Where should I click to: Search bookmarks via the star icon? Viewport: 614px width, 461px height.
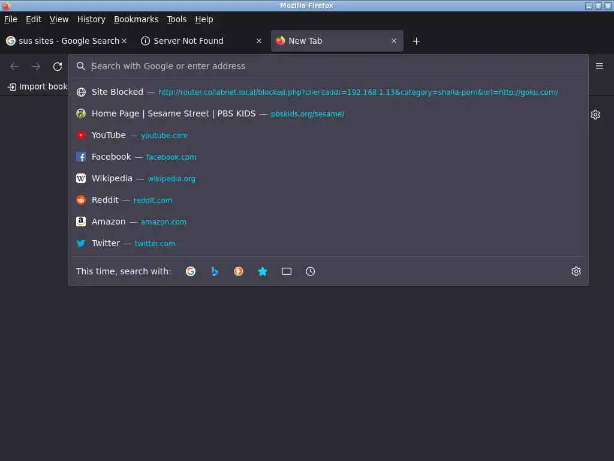coord(263,271)
